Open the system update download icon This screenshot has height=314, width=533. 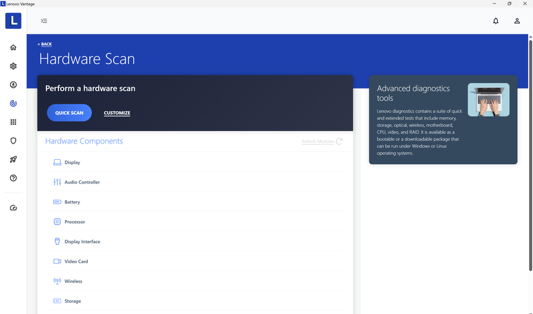(x=13, y=85)
